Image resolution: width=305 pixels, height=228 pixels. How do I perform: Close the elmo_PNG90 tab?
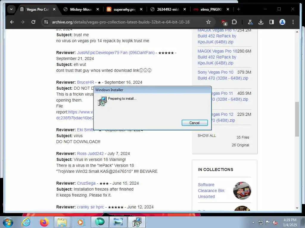pyautogui.click(x=228, y=9)
